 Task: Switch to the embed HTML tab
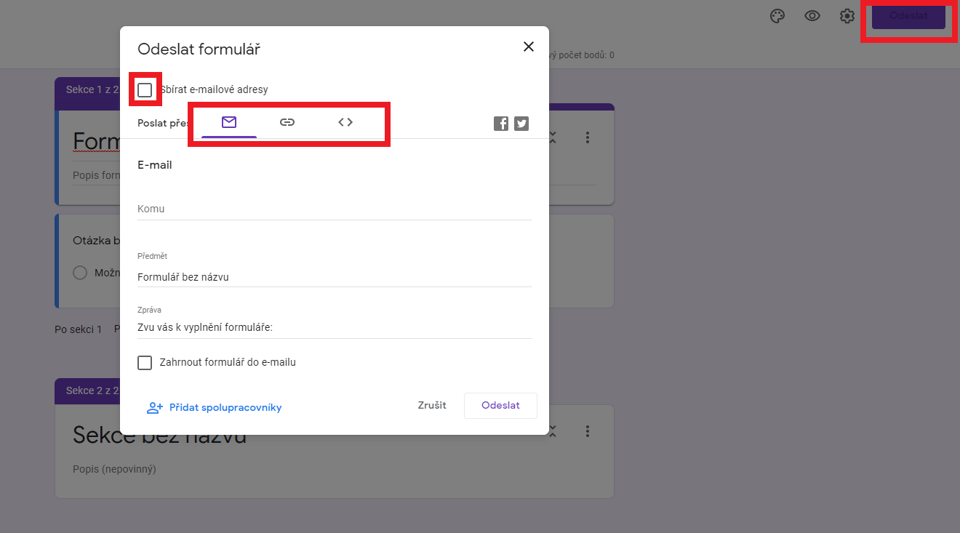[345, 122]
